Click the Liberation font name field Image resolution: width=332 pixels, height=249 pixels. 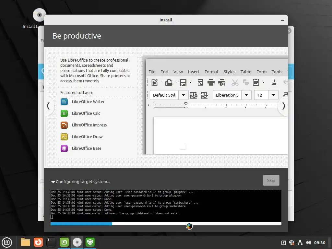tap(227, 95)
